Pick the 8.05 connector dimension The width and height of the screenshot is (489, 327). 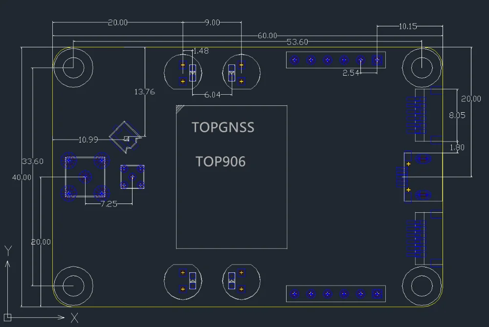pyautogui.click(x=457, y=116)
